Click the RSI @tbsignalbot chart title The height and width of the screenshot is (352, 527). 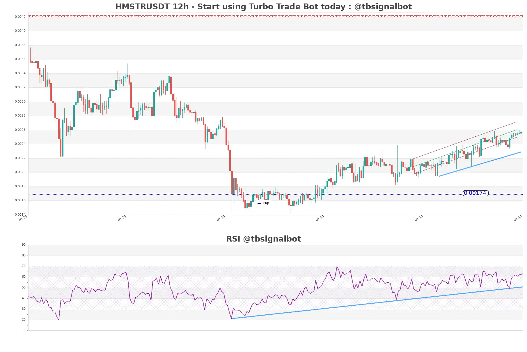263,239
